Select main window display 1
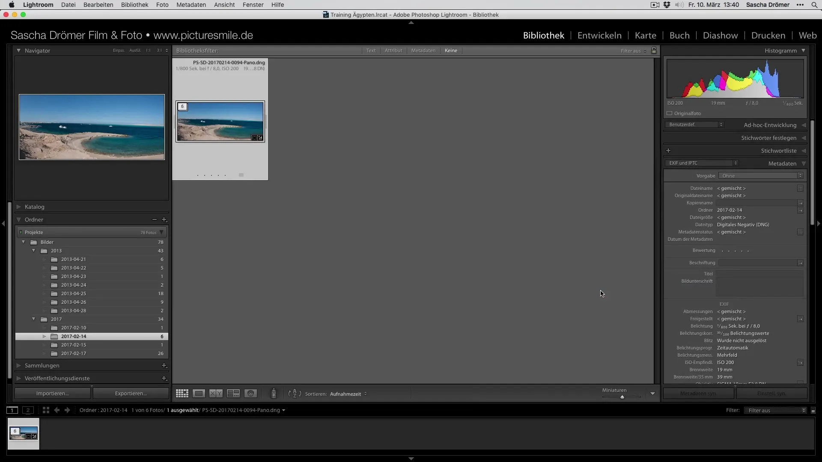The height and width of the screenshot is (462, 822). pos(12,410)
